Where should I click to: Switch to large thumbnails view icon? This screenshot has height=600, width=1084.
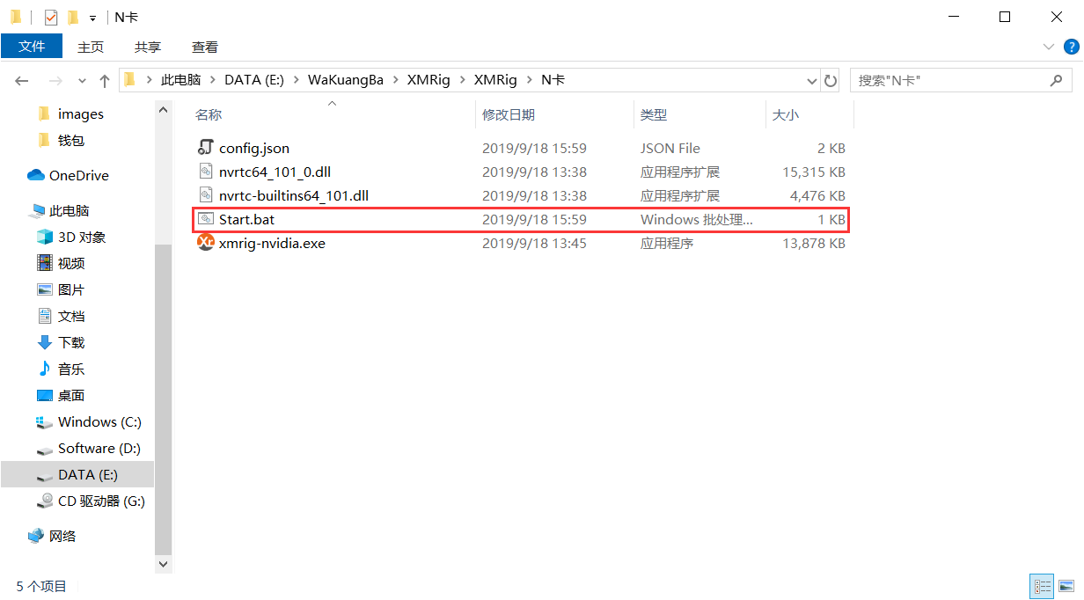[1066, 586]
